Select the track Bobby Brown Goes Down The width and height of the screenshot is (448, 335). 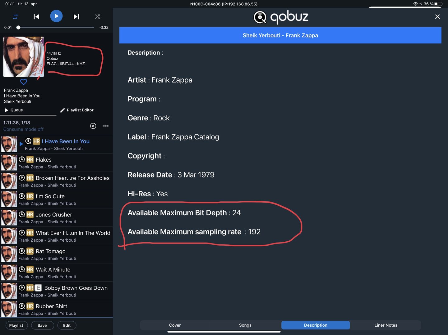coord(56,291)
